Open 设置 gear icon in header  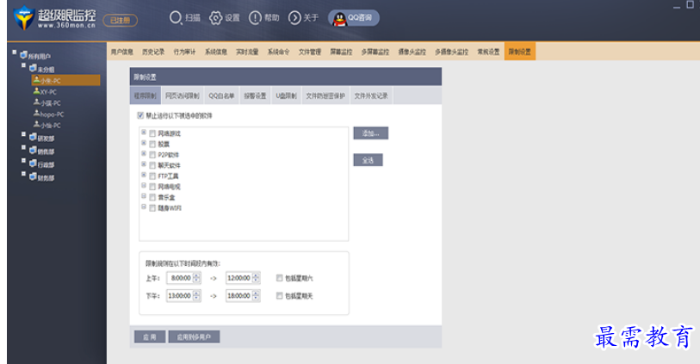click(215, 18)
